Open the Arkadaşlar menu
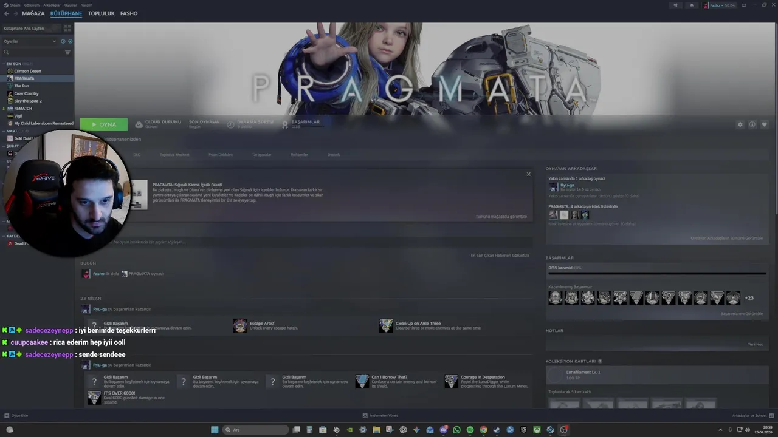The image size is (778, 437). pyautogui.click(x=52, y=5)
